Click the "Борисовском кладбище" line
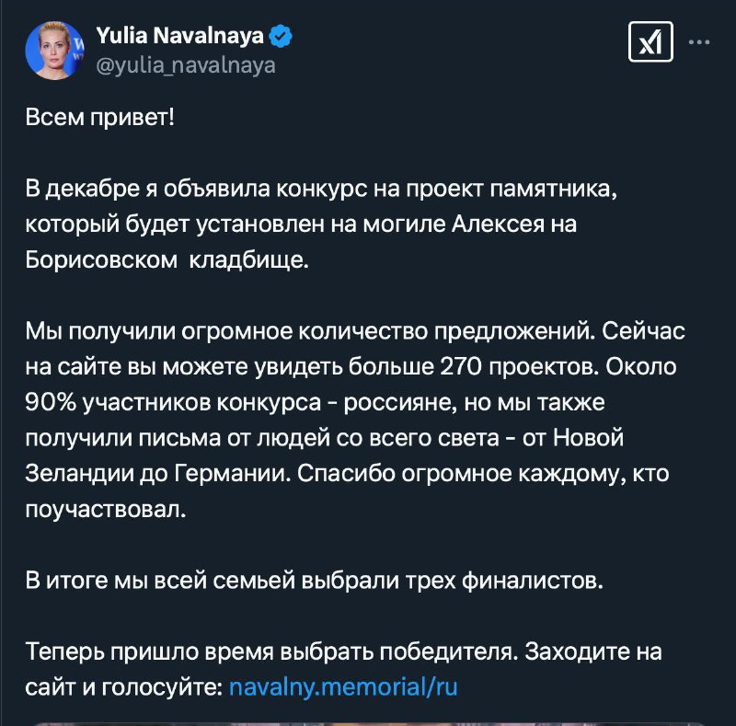 point(167,259)
